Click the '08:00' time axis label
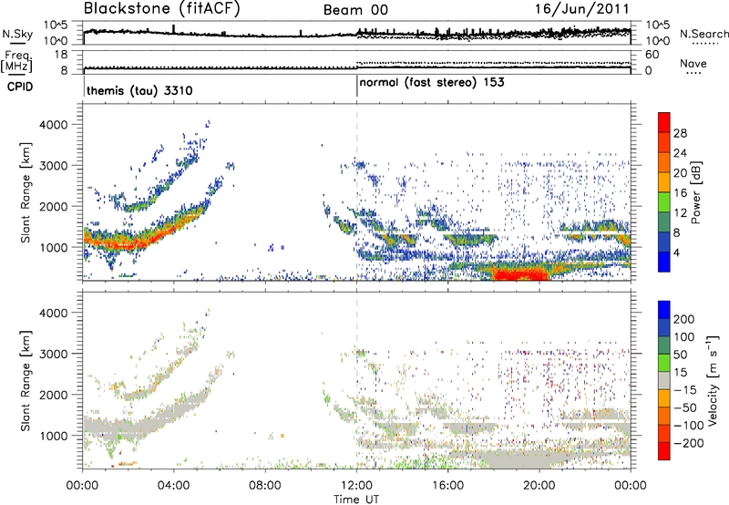Image resolution: width=729 pixels, height=505 pixels. click(265, 486)
